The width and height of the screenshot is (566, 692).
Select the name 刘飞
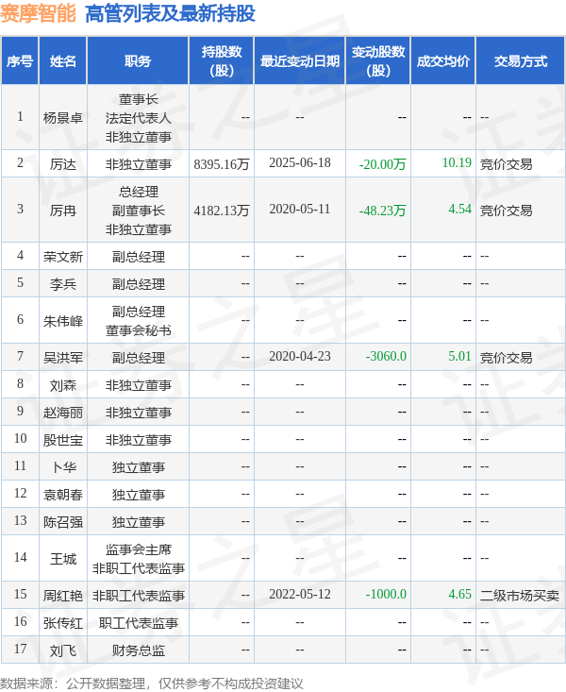pos(62,650)
